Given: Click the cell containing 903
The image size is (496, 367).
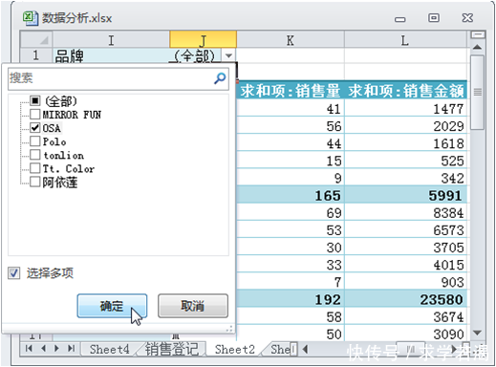Looking at the screenshot, I should coord(406,282).
